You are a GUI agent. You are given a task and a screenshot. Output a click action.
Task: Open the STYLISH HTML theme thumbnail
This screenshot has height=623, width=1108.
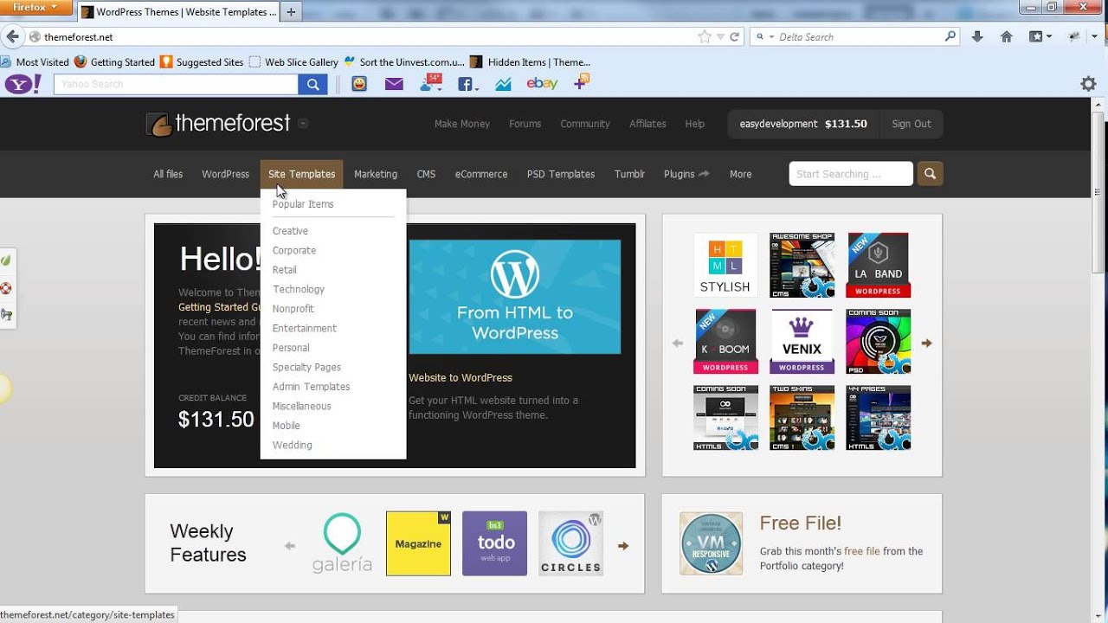click(x=725, y=265)
